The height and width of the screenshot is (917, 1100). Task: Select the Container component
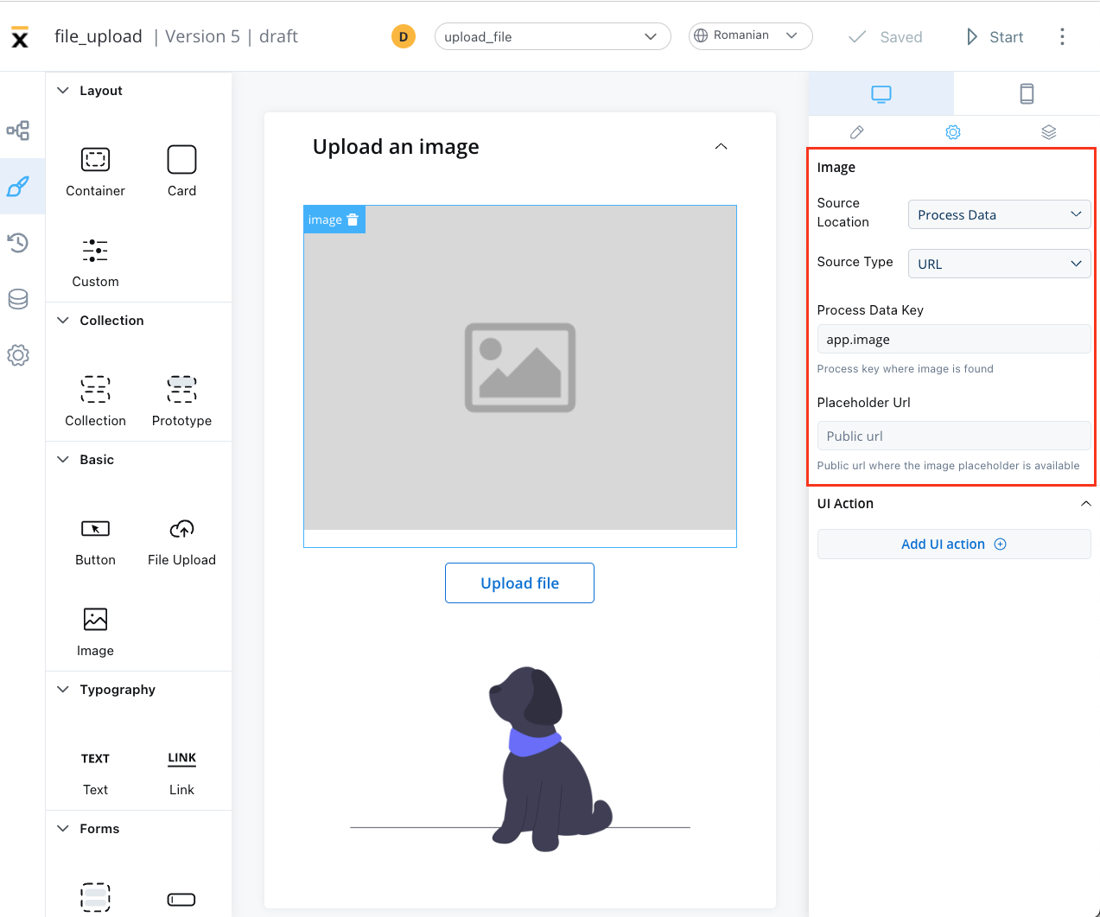pyautogui.click(x=95, y=171)
